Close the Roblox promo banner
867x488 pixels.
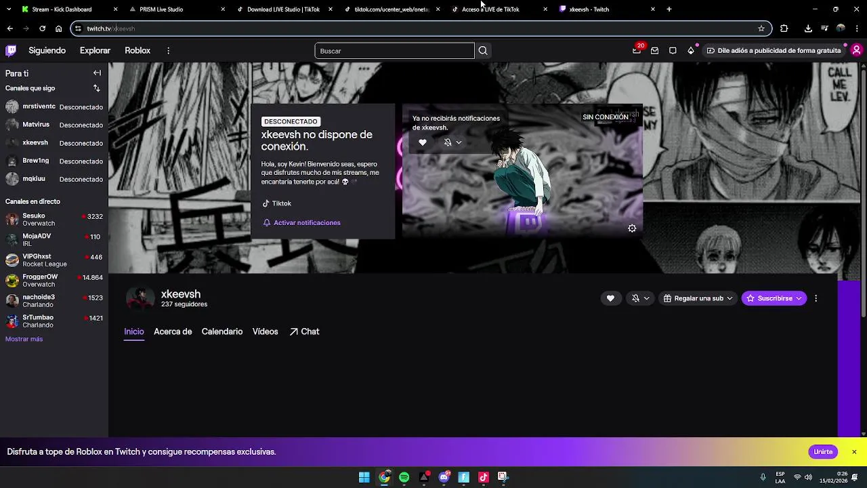[854, 451]
